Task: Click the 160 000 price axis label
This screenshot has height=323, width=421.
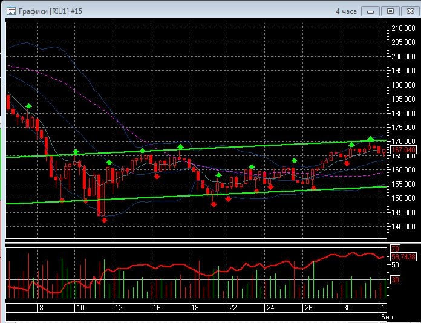Action: click(403, 170)
